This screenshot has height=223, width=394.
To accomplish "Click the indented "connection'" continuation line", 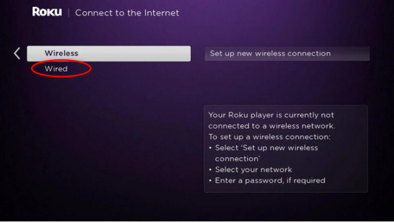I will click(x=236, y=159).
